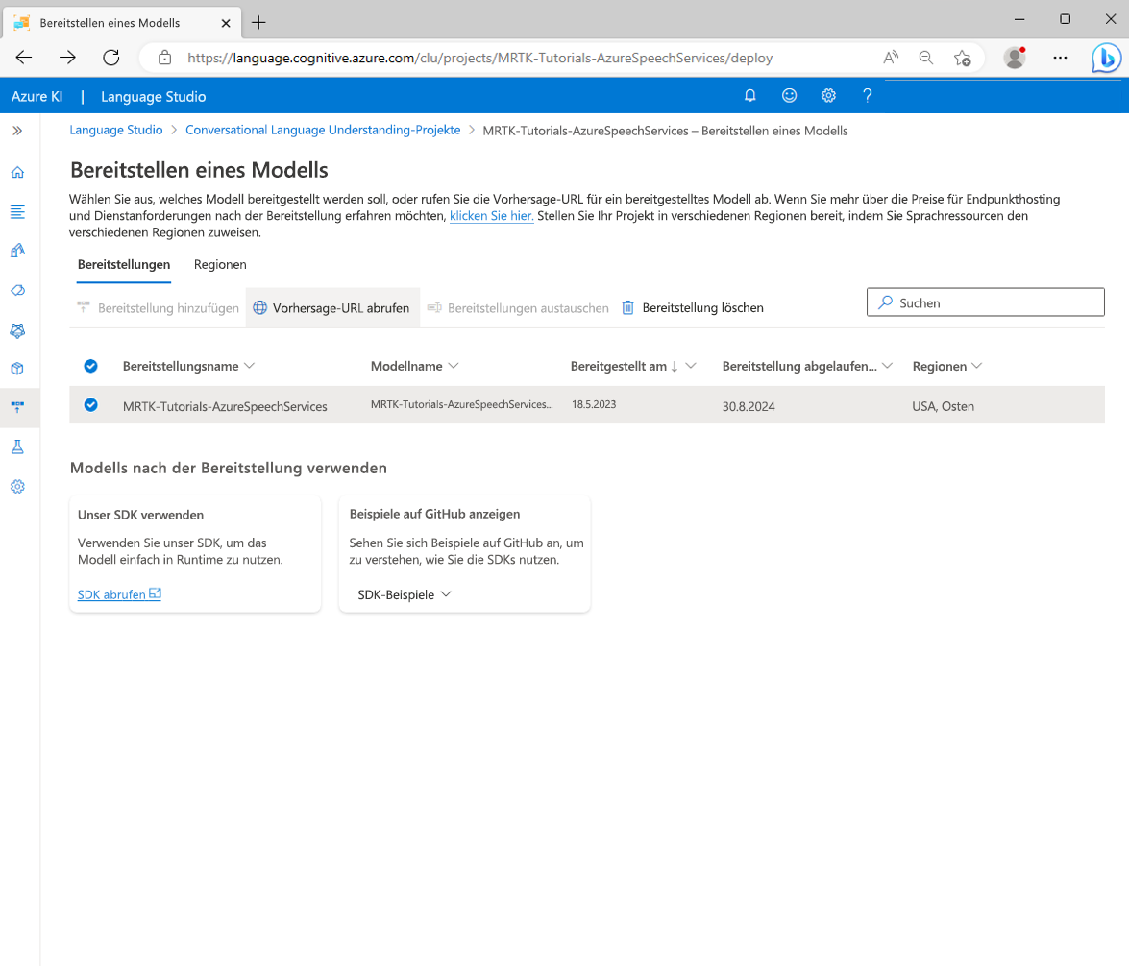Click Bereitstellungen austauschen
The image size is (1129, 966).
click(x=518, y=308)
